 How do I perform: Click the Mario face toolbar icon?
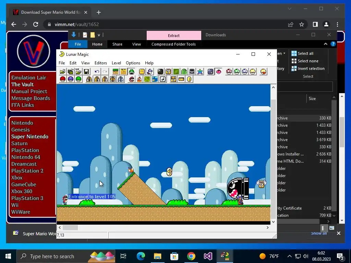131,79
